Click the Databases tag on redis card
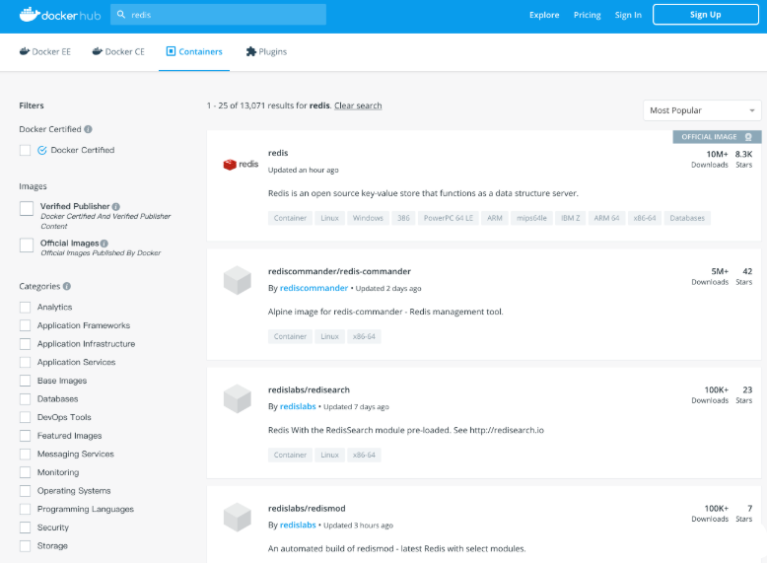This screenshot has width=767, height=563. 687,218
